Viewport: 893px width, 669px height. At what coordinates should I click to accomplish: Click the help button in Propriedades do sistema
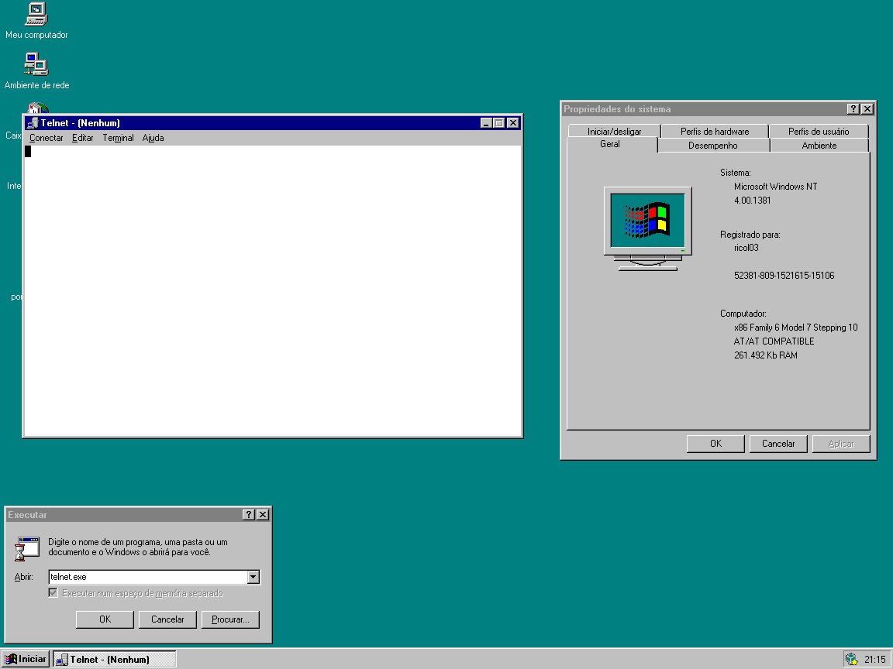853,108
